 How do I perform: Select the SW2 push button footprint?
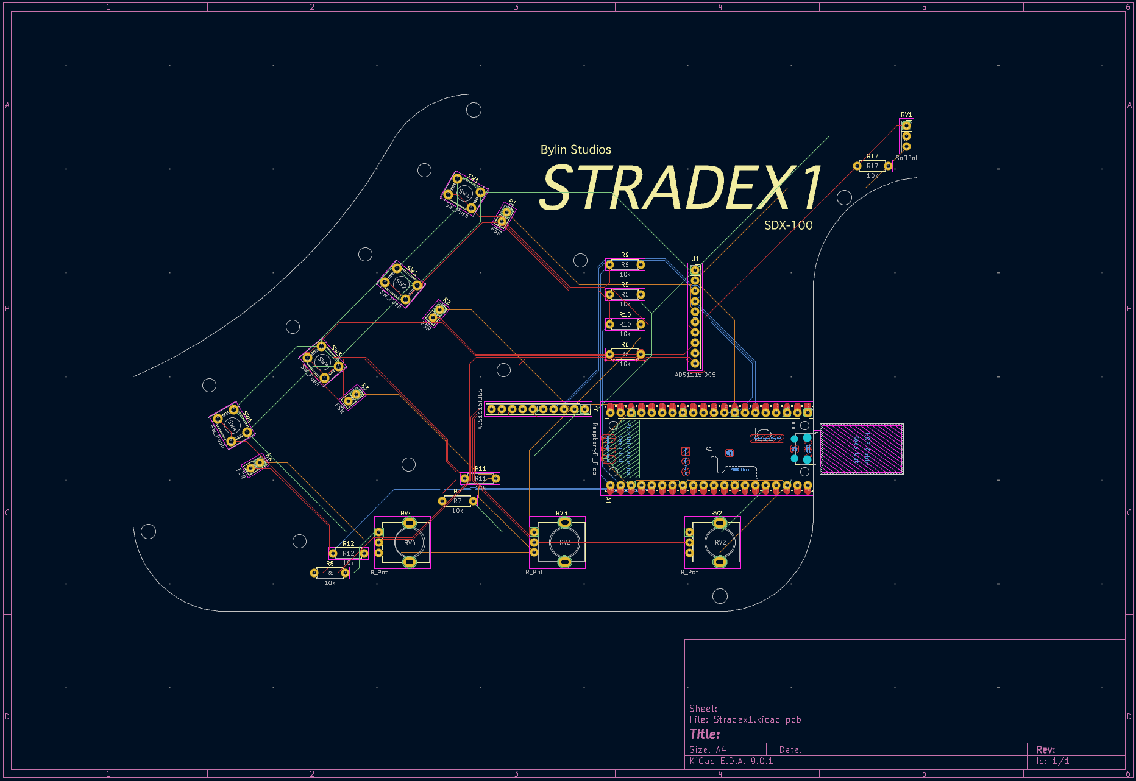click(x=400, y=283)
